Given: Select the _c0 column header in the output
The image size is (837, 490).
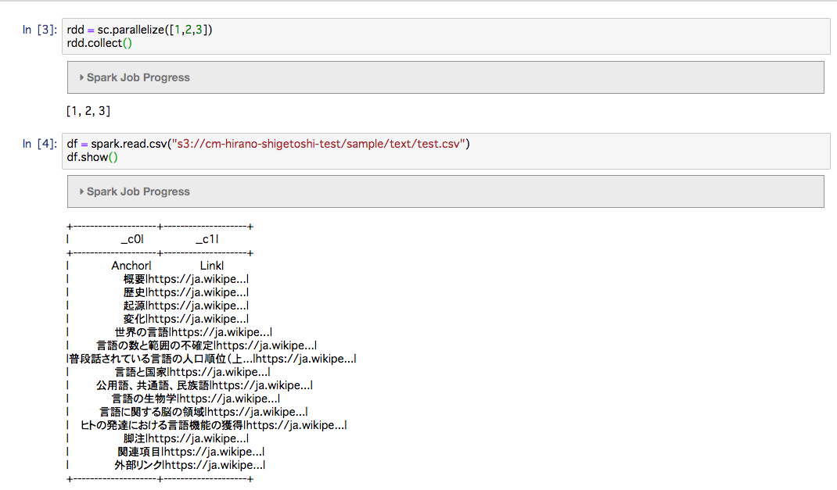Looking at the screenshot, I should (131, 238).
